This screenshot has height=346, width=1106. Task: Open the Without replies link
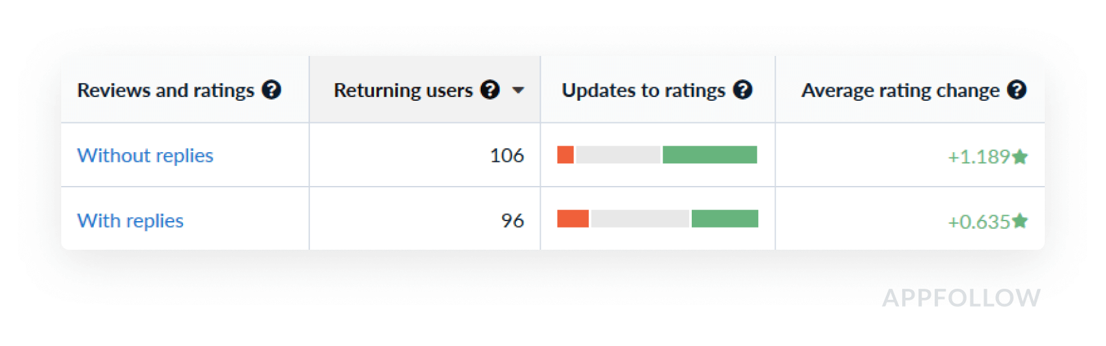pos(145,155)
